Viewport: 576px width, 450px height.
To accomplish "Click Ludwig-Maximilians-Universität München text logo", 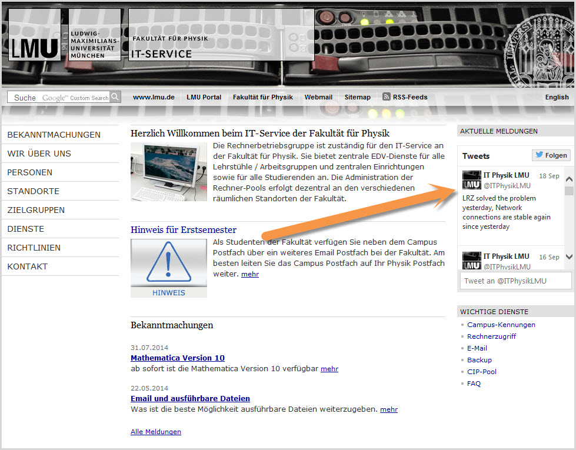I will (x=94, y=35).
